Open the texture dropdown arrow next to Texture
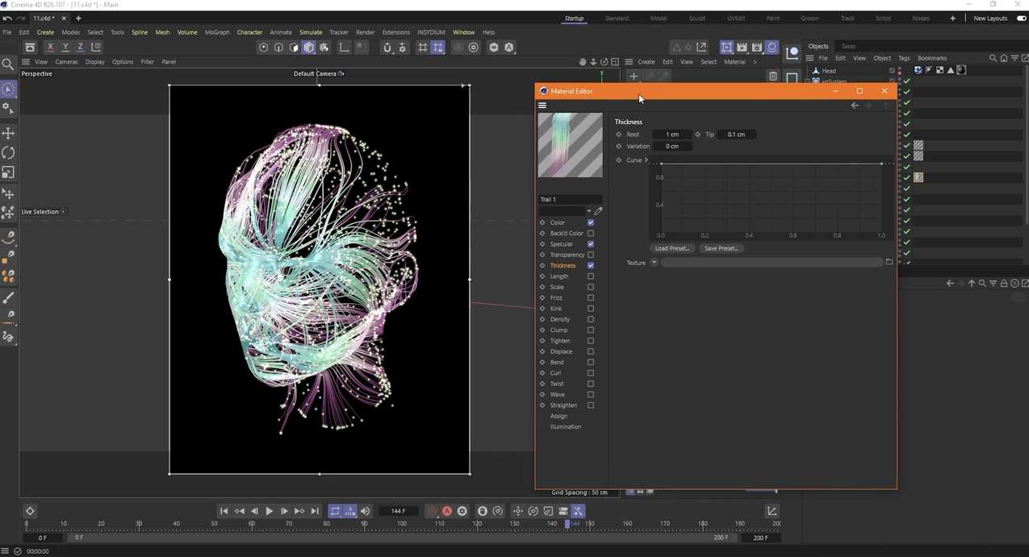This screenshot has height=557, width=1029. pos(654,262)
